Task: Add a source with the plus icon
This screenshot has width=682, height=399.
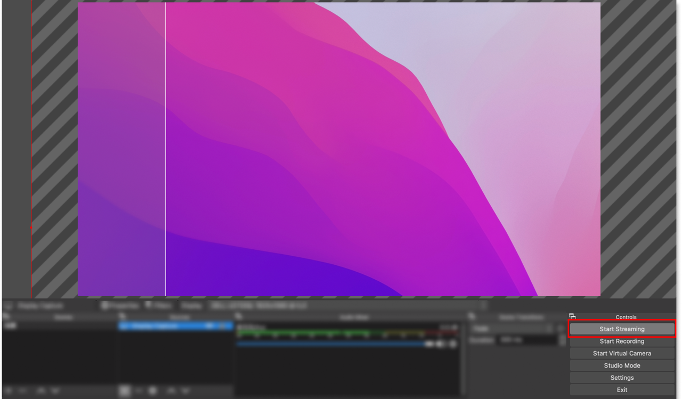Action: pyautogui.click(x=124, y=390)
